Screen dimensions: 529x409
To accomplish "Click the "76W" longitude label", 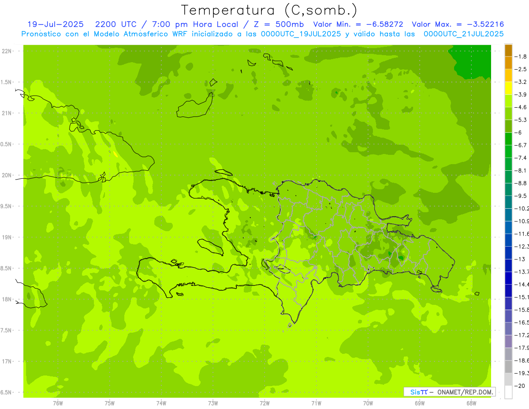I will (x=58, y=403).
